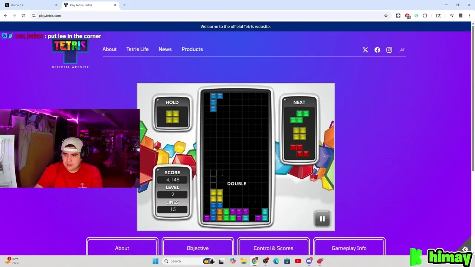Close the Home / X tab
The width and height of the screenshot is (475, 267).
[56, 5]
